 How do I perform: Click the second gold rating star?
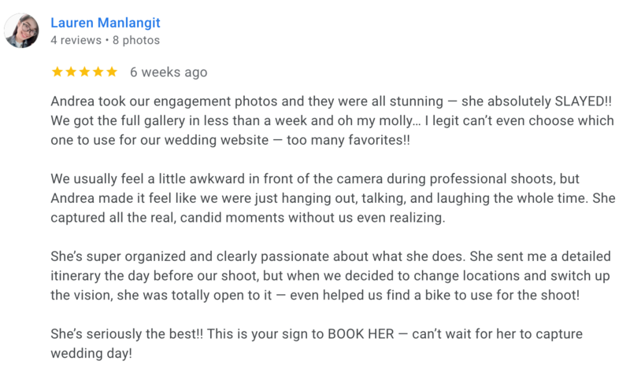71,72
